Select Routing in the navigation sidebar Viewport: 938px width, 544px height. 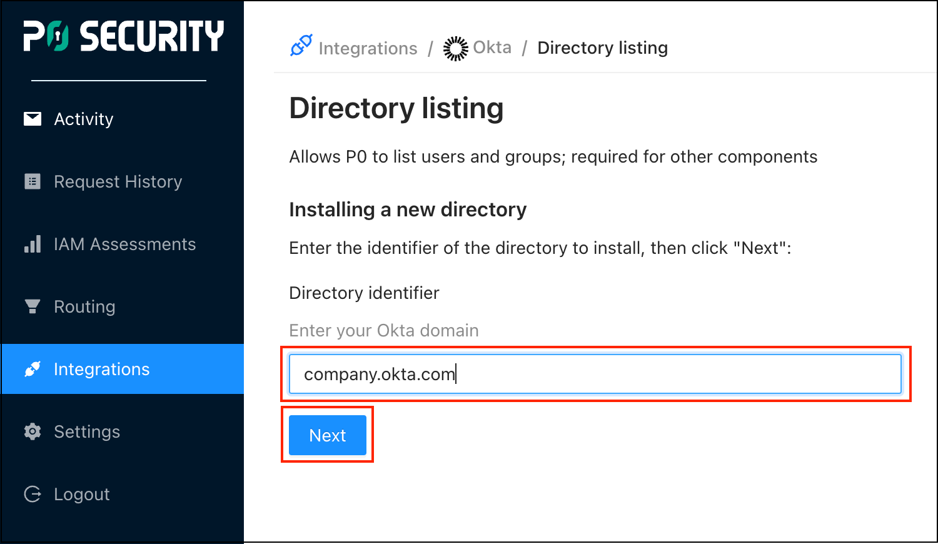coord(84,306)
